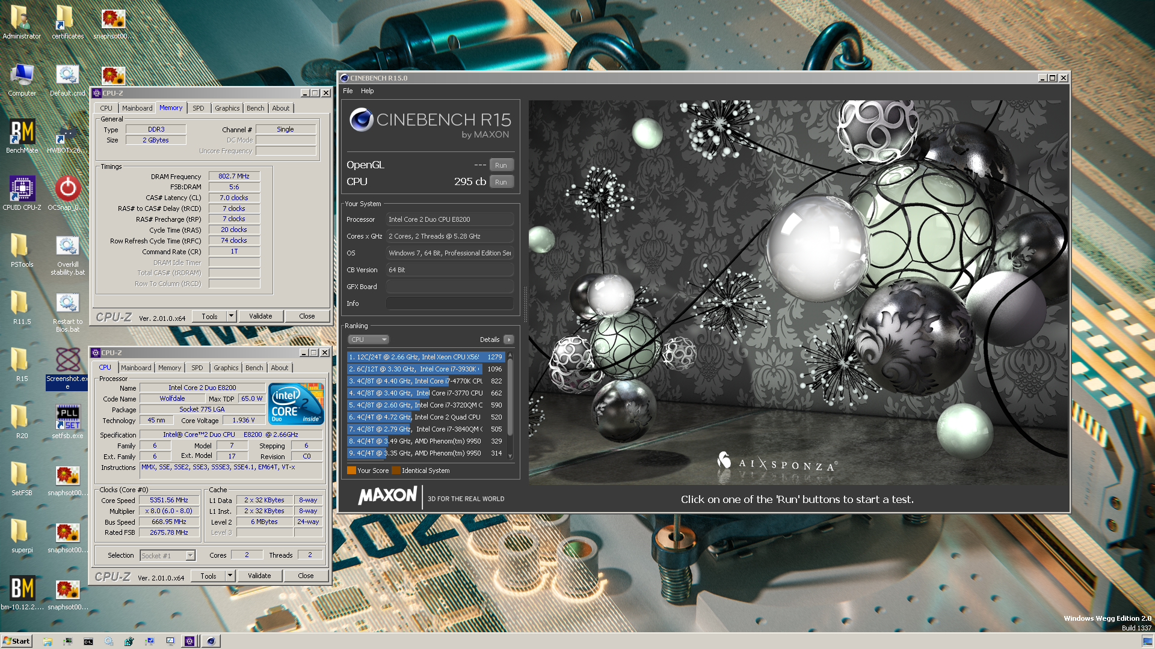This screenshot has height=649, width=1155.
Task: Open the Computer desktop icon
Action: point(22,80)
